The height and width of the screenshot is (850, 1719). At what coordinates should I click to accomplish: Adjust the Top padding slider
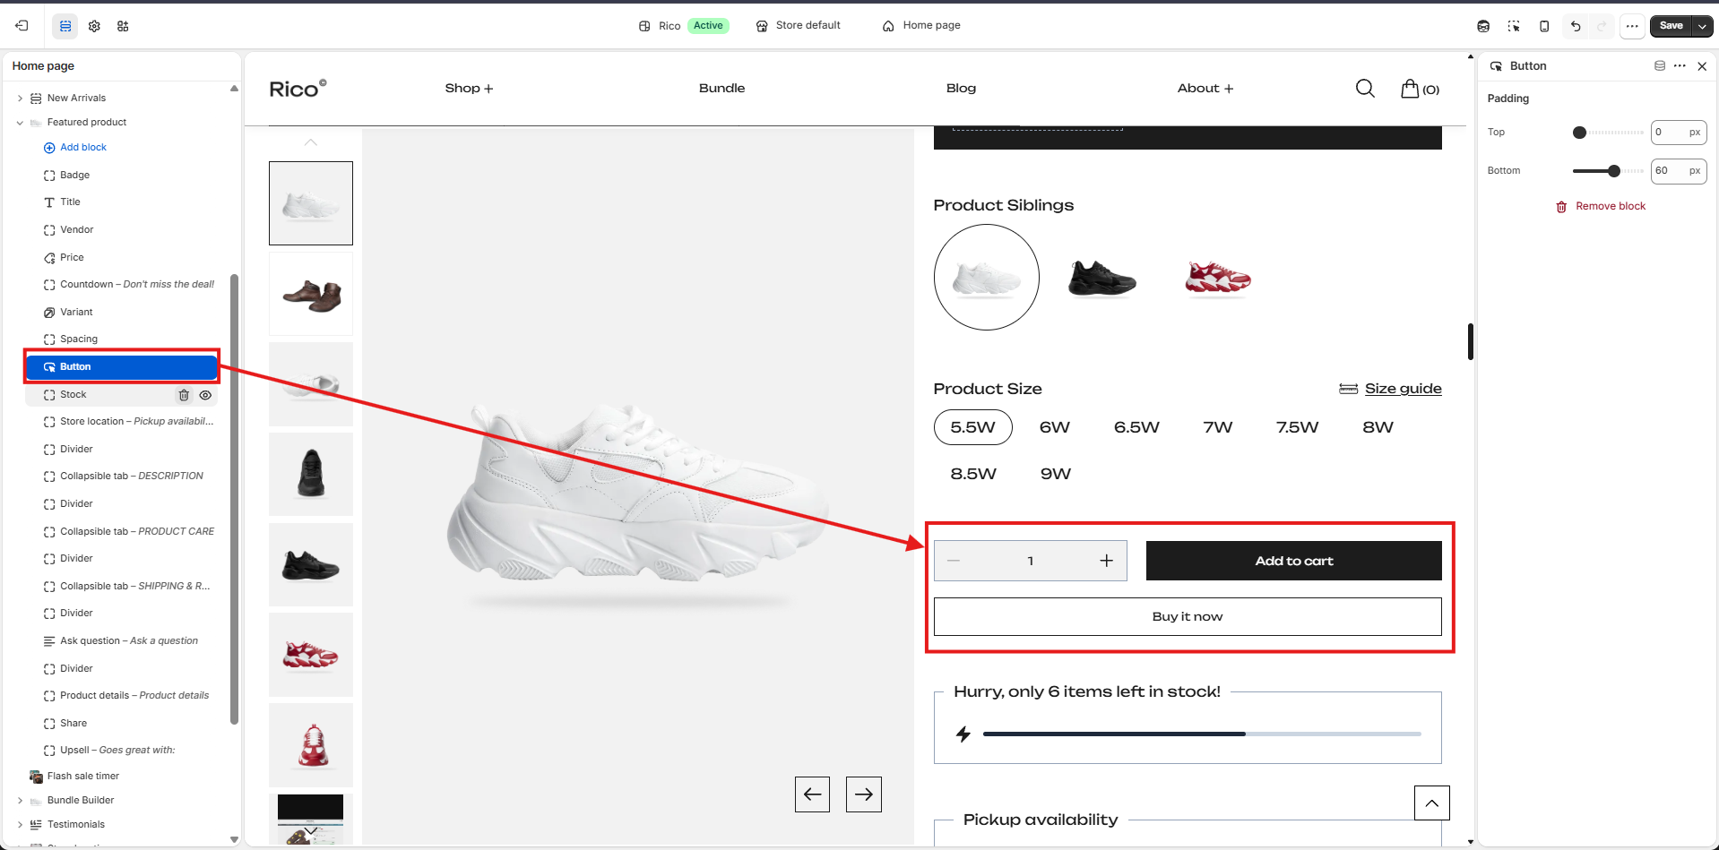click(x=1608, y=133)
